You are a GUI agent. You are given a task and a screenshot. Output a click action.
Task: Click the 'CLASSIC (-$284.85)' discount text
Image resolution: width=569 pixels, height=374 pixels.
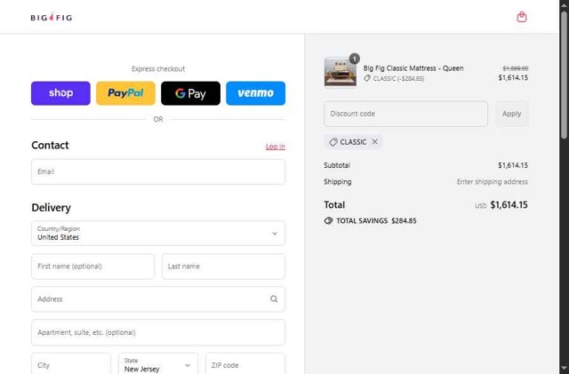point(398,78)
